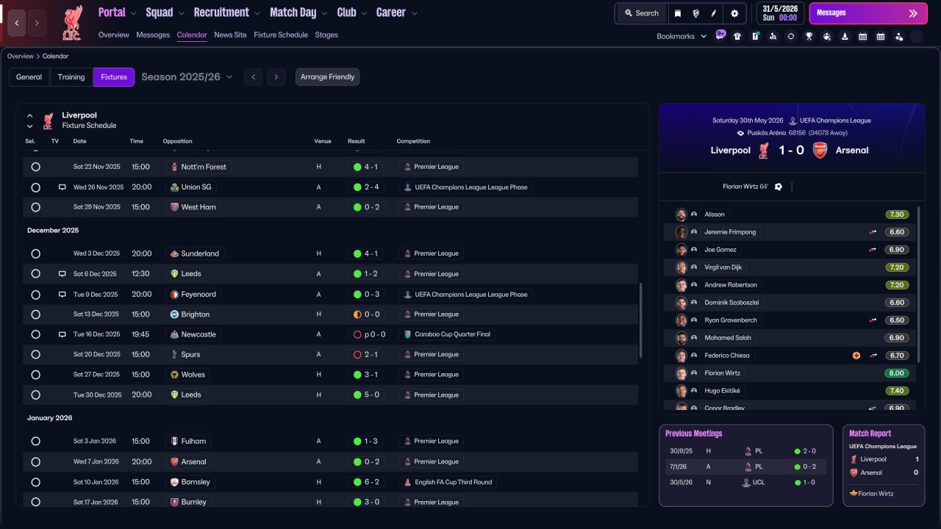
Task: Click the globe icon in top toolbar
Action: point(695,13)
